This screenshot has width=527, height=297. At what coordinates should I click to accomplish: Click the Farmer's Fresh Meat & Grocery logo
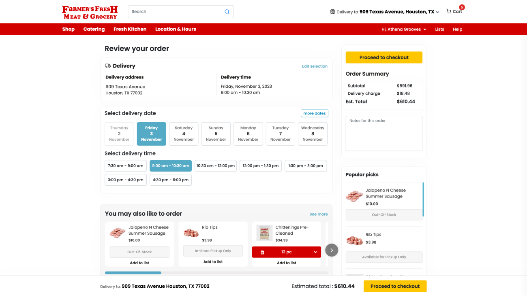click(x=90, y=12)
